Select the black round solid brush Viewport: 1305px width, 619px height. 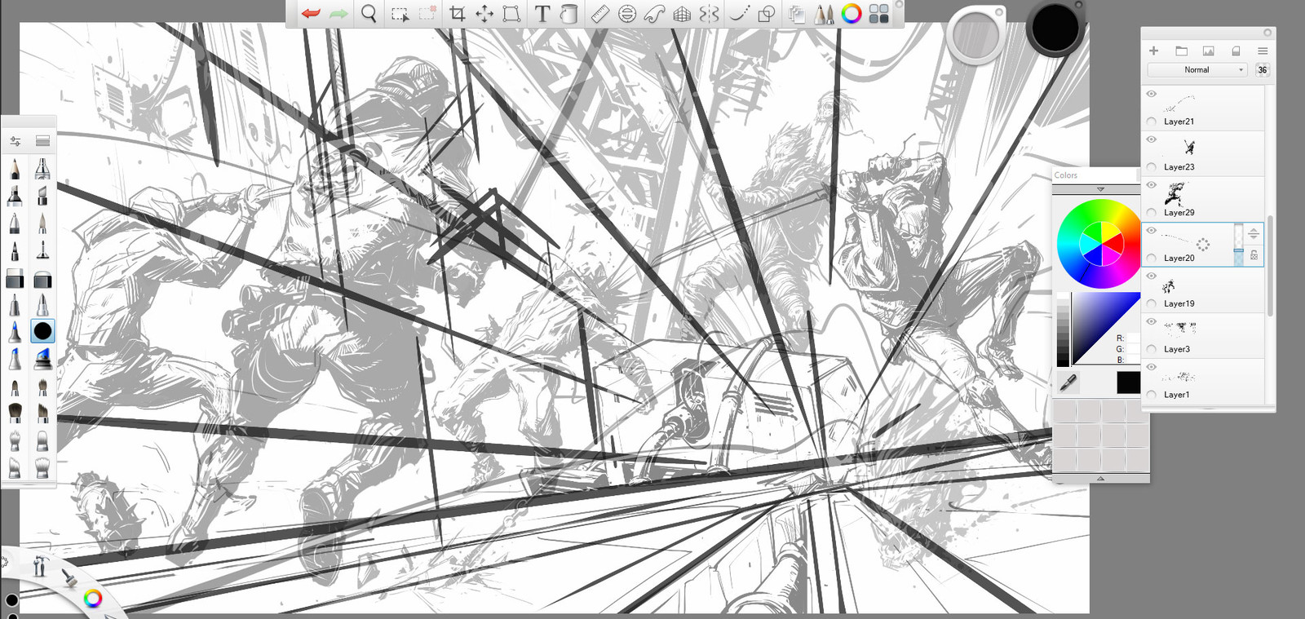42,331
